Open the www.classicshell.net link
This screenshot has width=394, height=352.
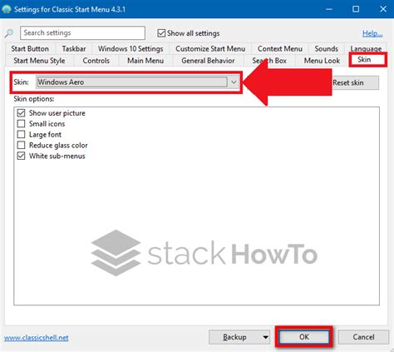point(37,338)
